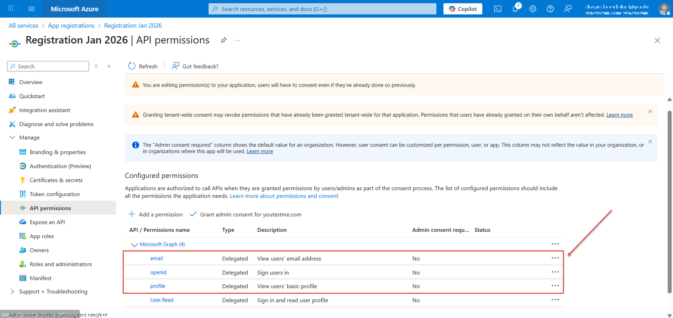The width and height of the screenshot is (673, 318).
Task: Open Cloud Shell from top bar
Action: pos(498,9)
